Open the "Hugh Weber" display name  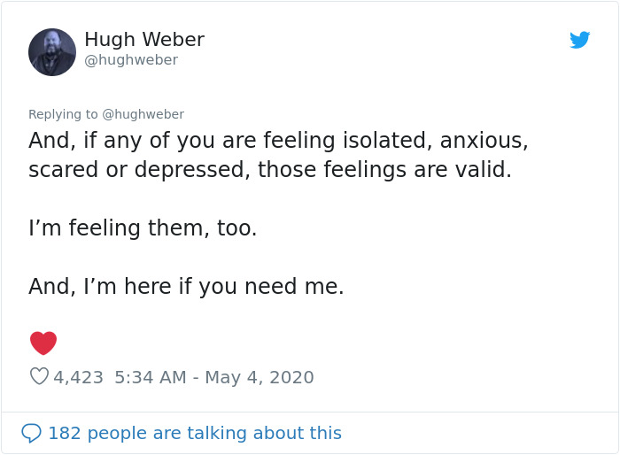pyautogui.click(x=144, y=40)
